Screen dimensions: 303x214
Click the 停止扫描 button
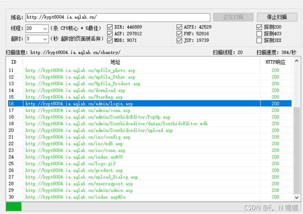277,17
